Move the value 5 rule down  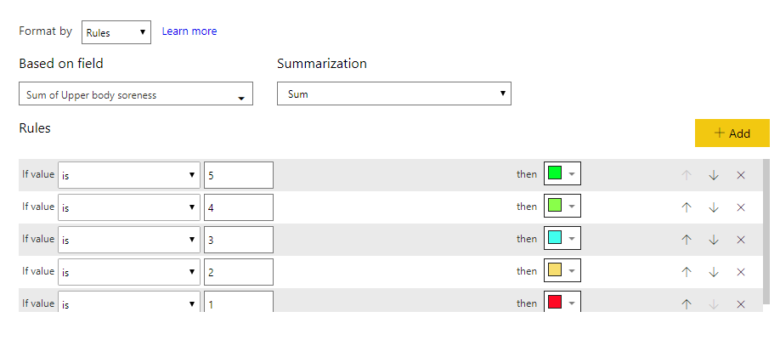click(714, 175)
